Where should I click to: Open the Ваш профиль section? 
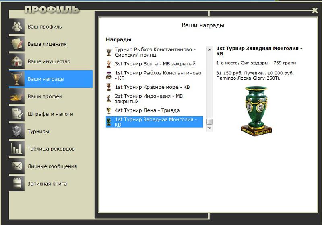click(x=51, y=27)
